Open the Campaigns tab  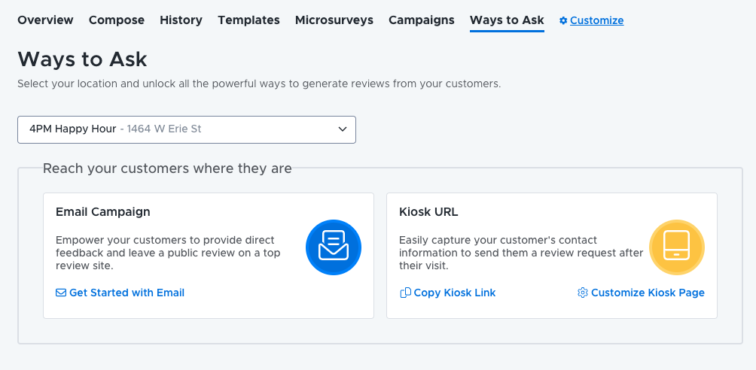(x=422, y=20)
